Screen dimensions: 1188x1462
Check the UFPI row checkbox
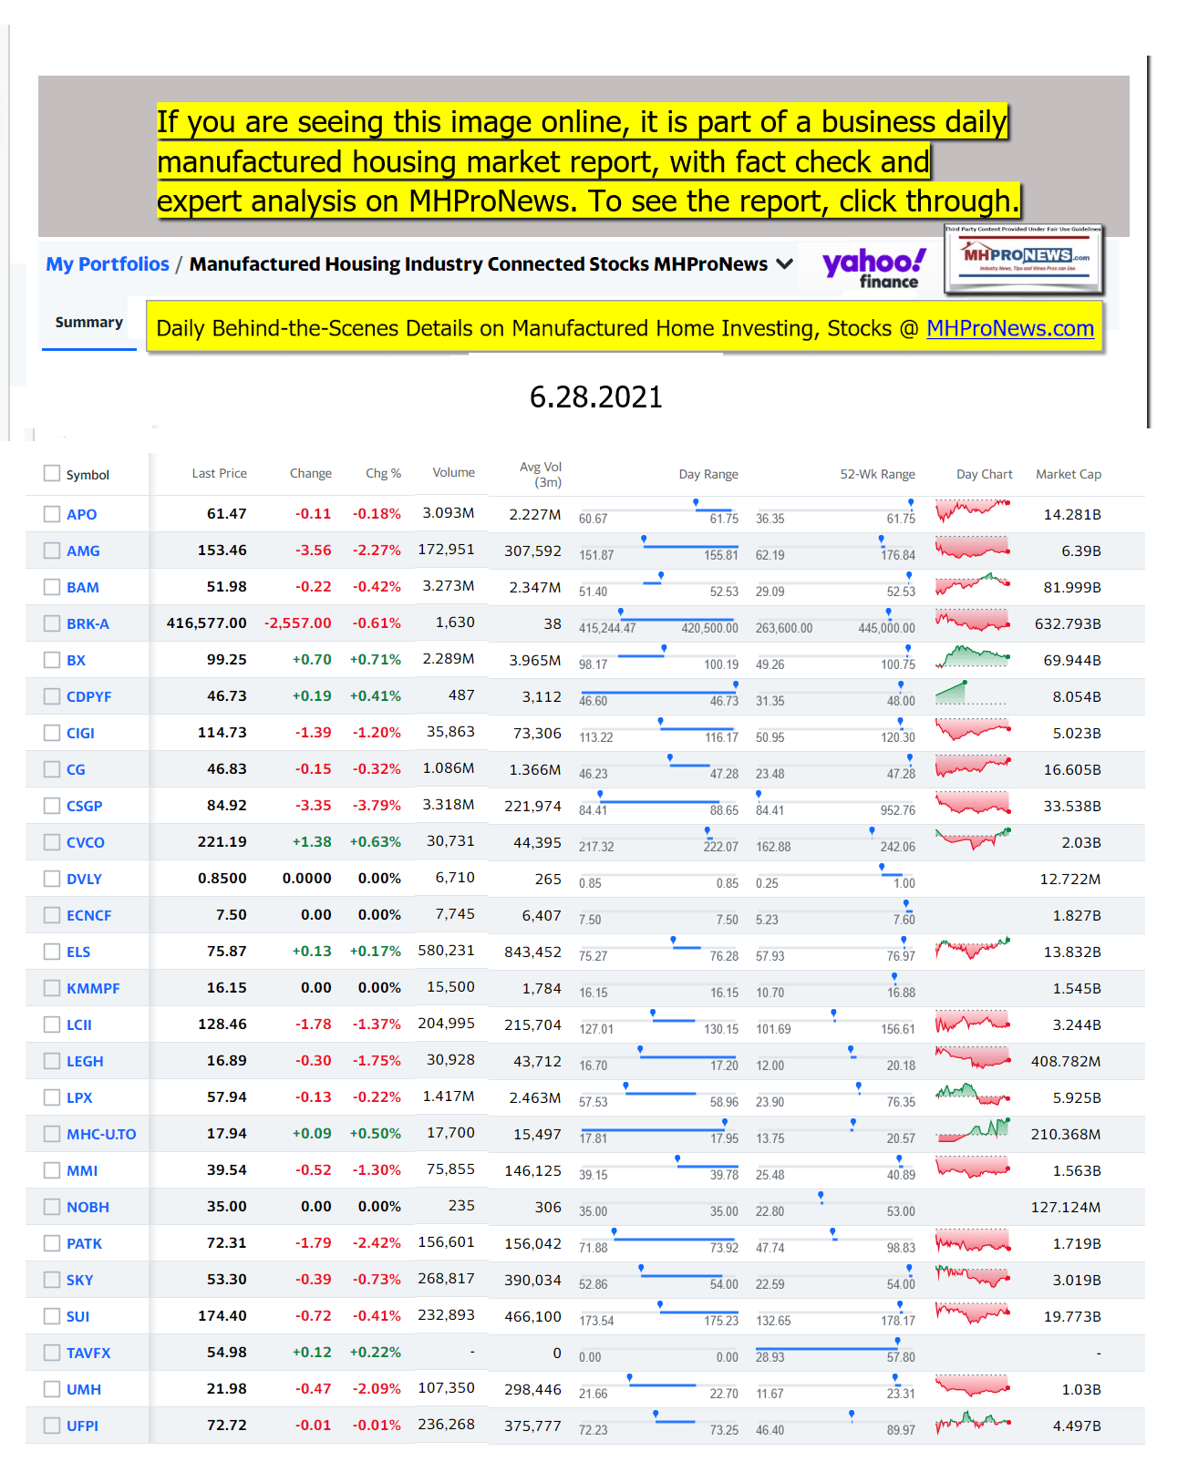[52, 1426]
